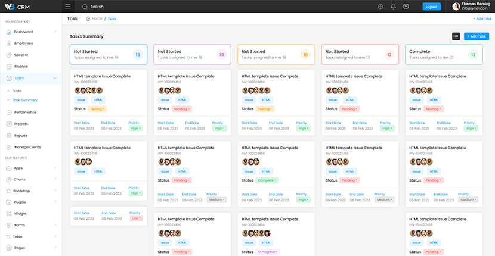Image resolution: width=495 pixels, height=256 pixels.
Task: Click the blue + Add Task button
Action: 477,36
